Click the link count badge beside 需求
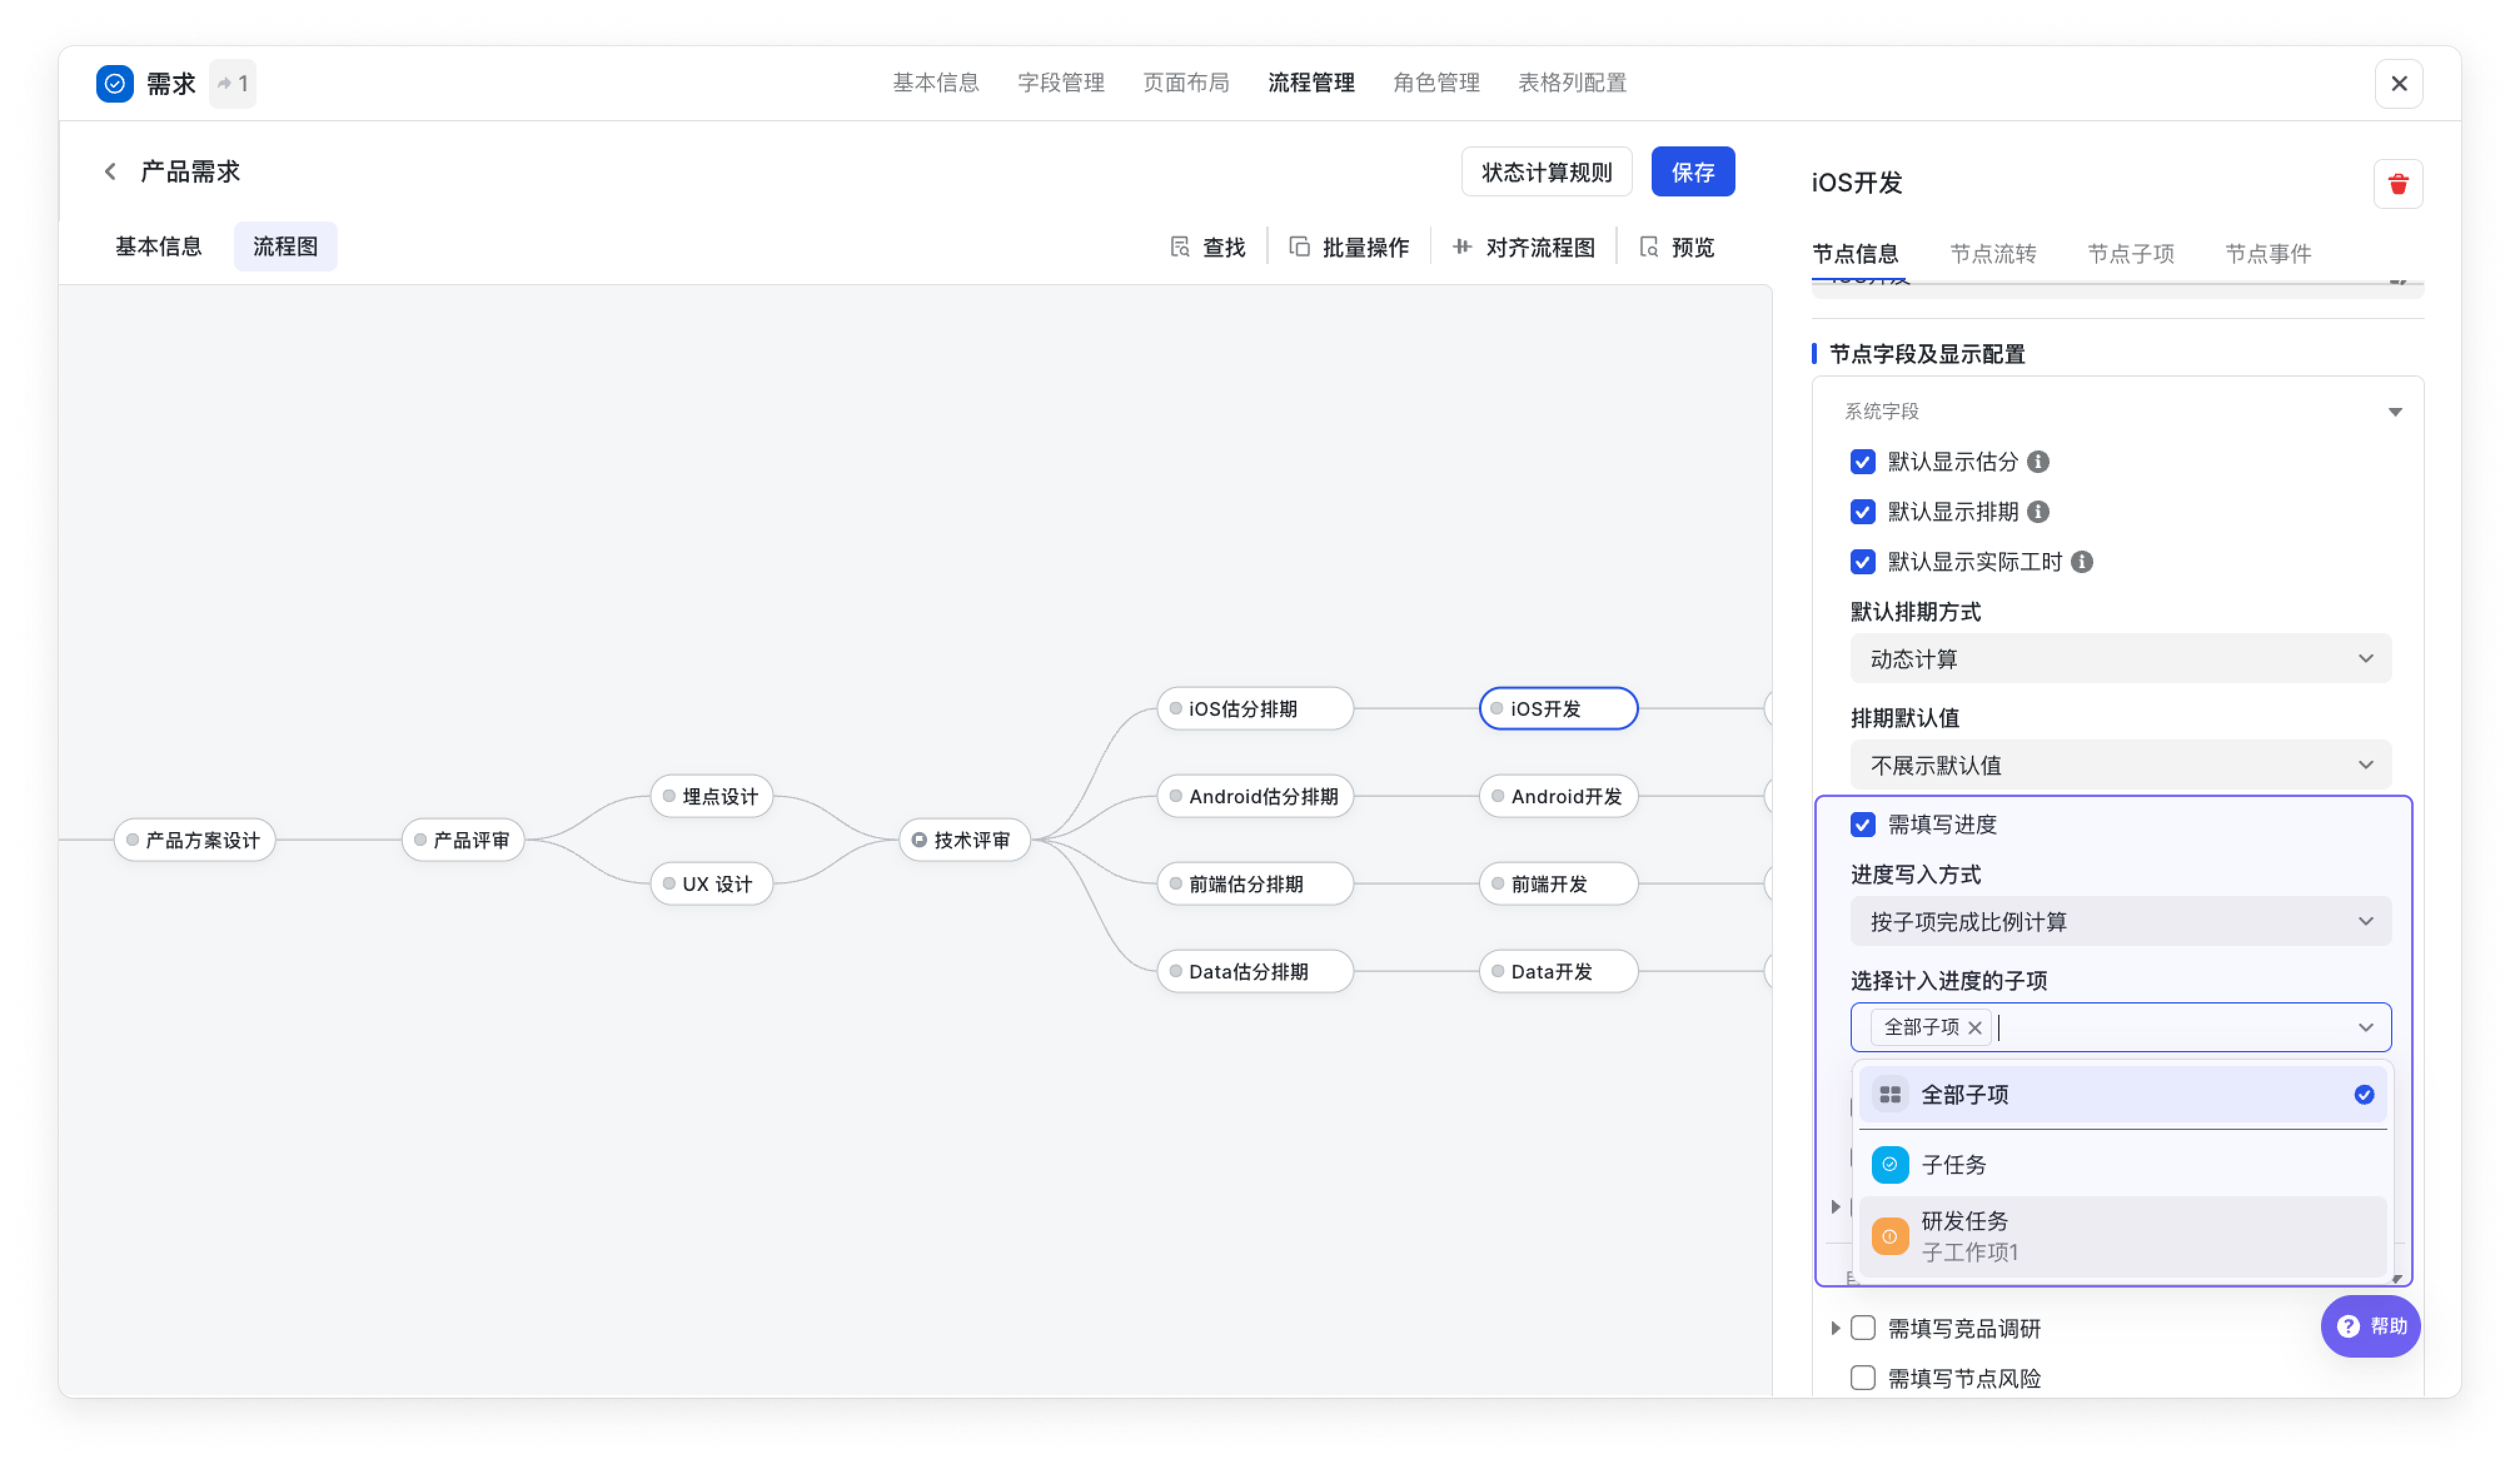Screen dimensions: 2520x1469 tap(233, 84)
